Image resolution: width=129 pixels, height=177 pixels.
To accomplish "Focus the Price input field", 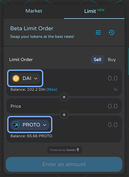I will (113, 106).
